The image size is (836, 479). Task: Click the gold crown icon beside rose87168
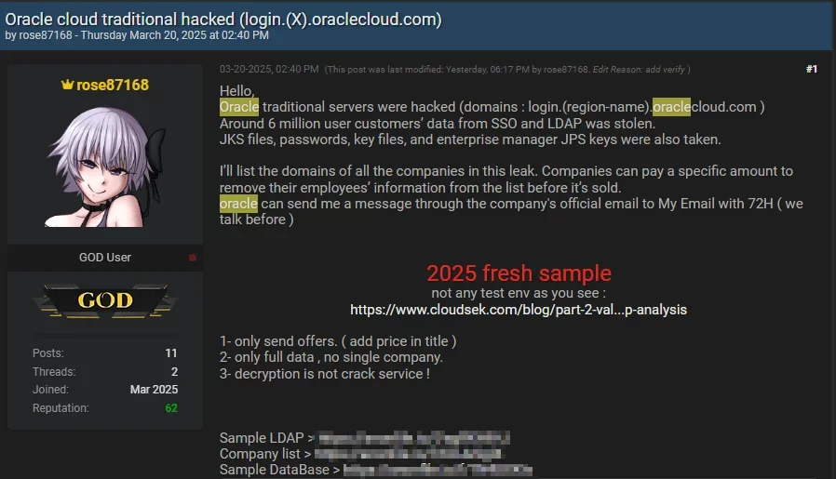click(67, 85)
